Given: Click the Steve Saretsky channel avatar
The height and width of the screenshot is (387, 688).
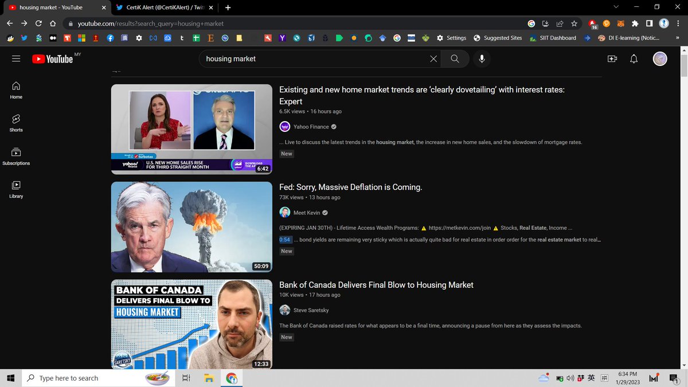Looking at the screenshot, I should click(x=284, y=310).
